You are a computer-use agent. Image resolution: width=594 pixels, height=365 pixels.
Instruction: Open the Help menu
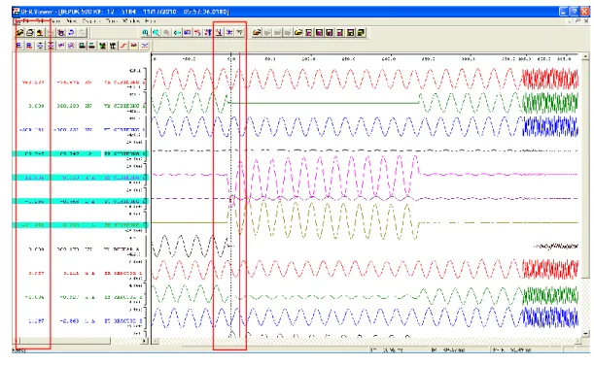151,21
